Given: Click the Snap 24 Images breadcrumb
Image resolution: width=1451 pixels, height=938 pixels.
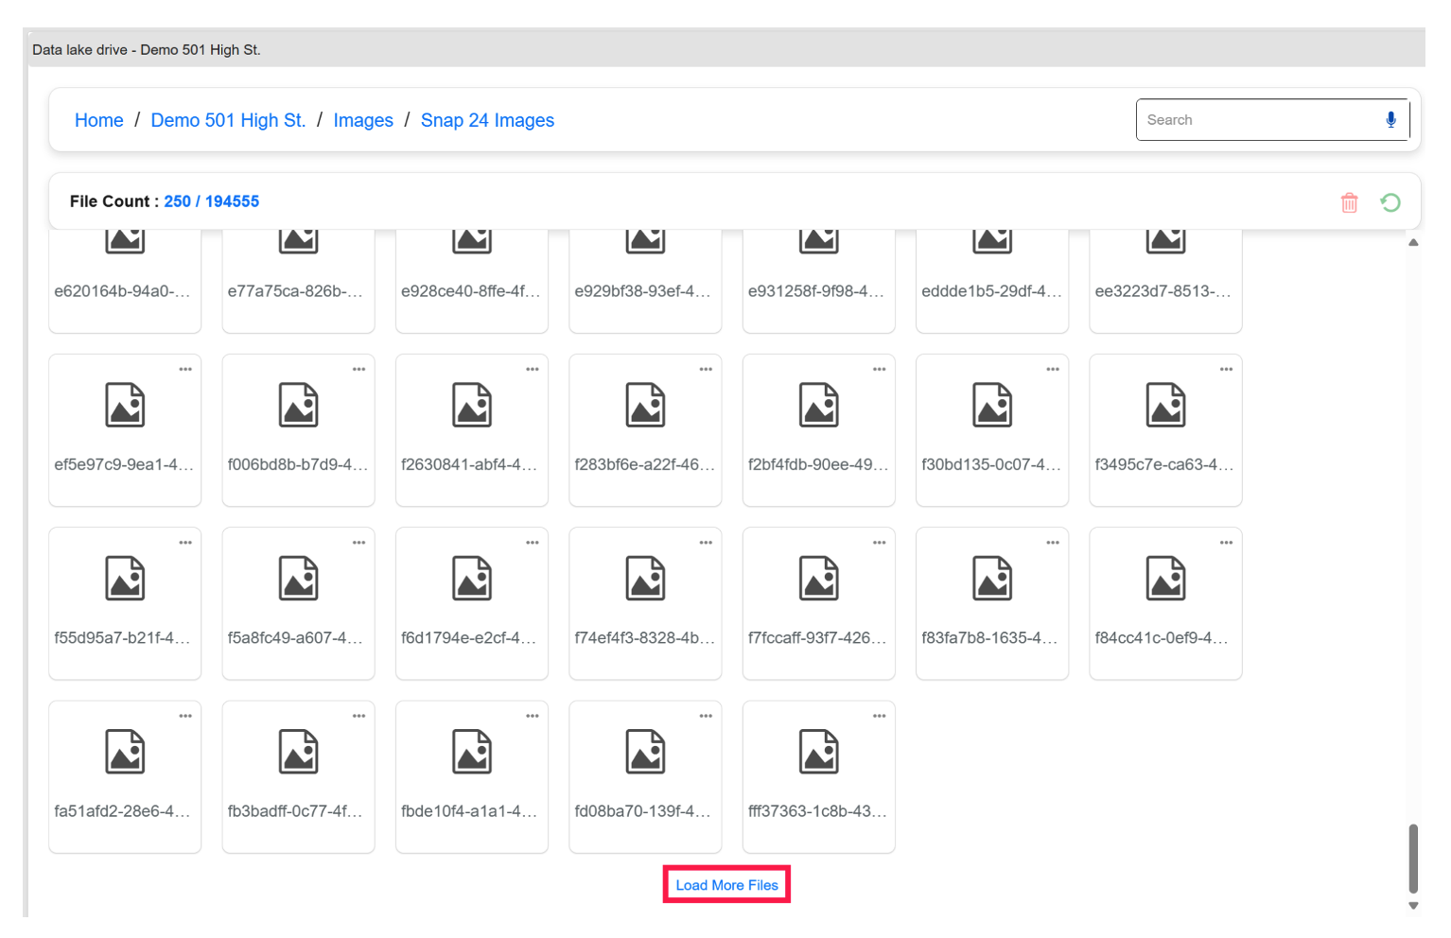Looking at the screenshot, I should point(487,120).
